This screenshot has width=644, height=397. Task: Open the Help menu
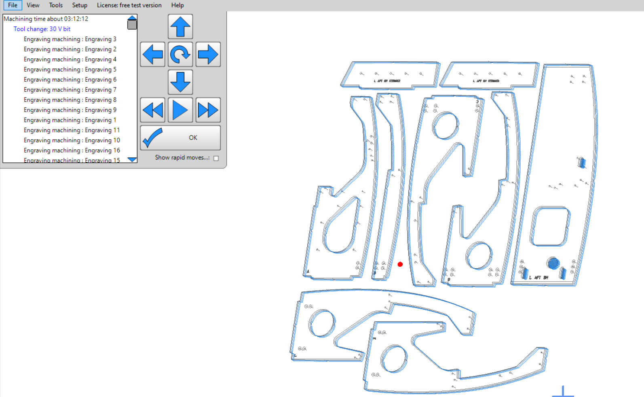click(x=177, y=5)
